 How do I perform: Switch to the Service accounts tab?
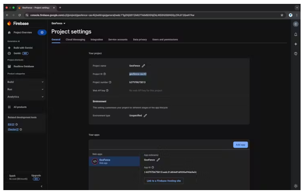coord(118,40)
